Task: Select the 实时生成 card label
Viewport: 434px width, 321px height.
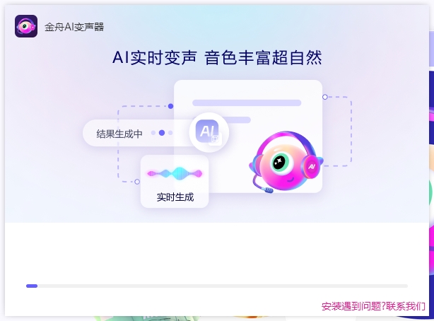Action: coord(175,197)
